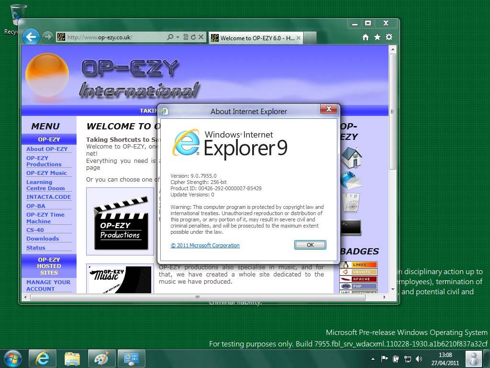
Task: Open Windows Explorer from the taskbar
Action: (x=72, y=358)
